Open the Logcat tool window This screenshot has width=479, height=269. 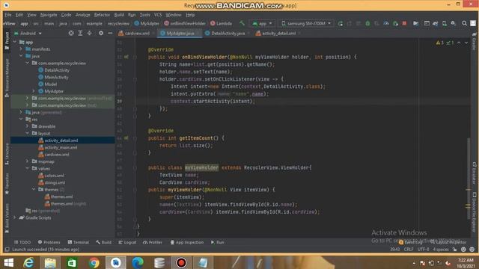(127, 242)
